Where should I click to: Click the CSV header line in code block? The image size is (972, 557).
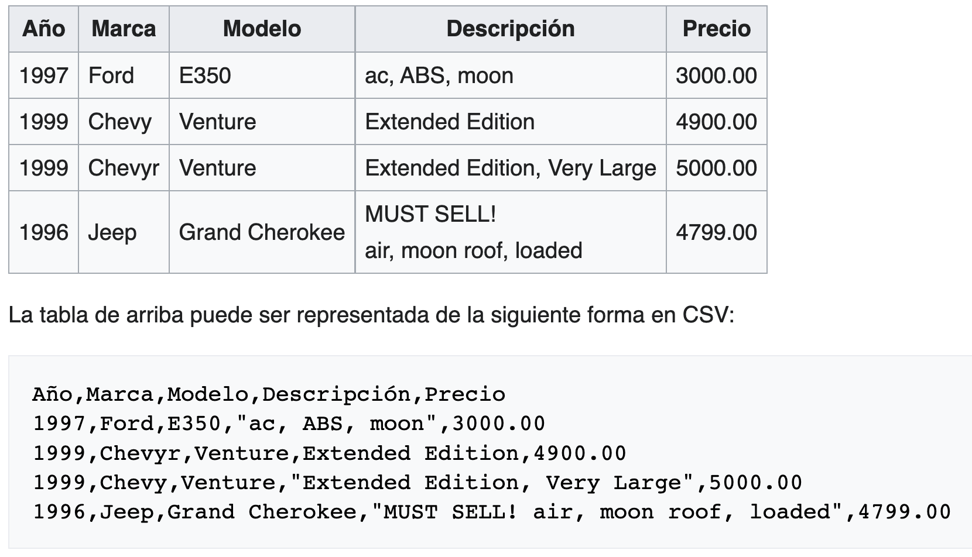[269, 394]
